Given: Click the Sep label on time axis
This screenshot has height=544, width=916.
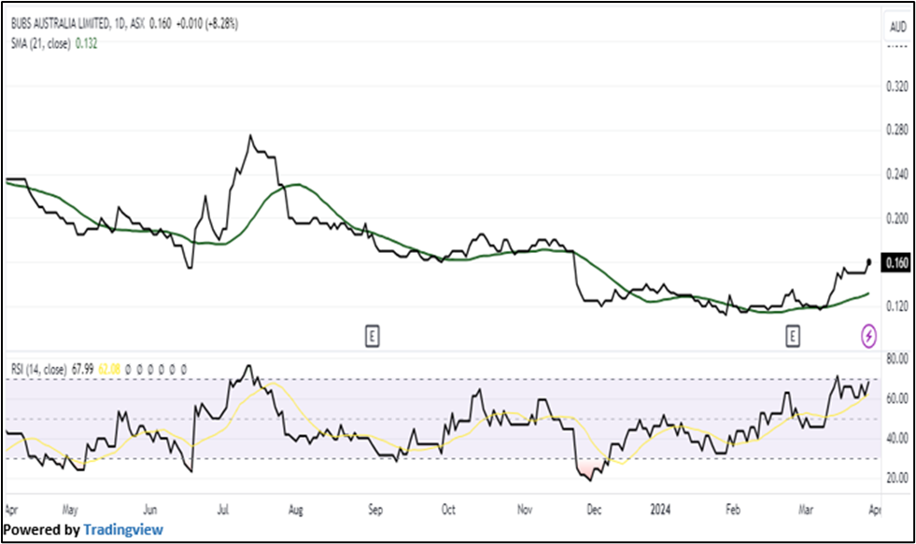Looking at the screenshot, I should click(x=375, y=509).
